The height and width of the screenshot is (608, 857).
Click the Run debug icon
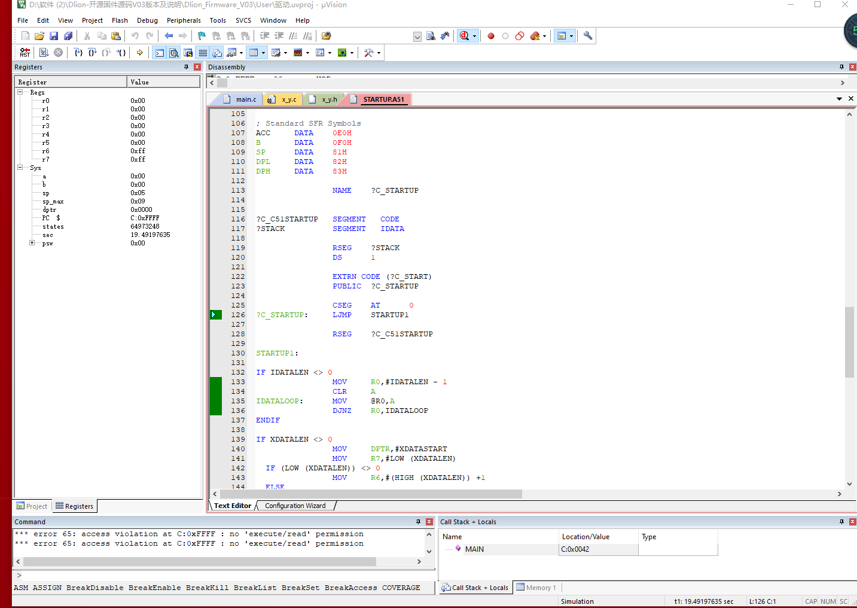tap(44, 53)
